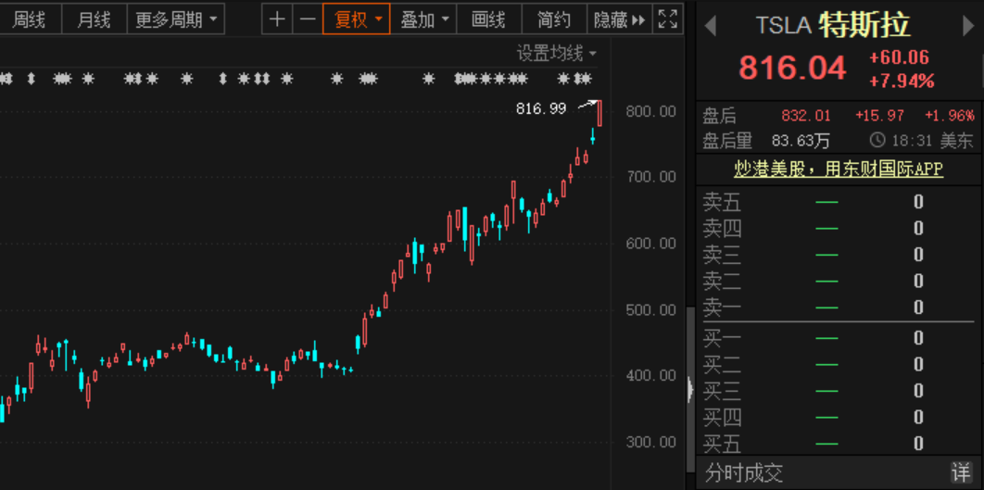Zoom in chart with plus button
This screenshot has height=490, width=984.
click(x=277, y=19)
